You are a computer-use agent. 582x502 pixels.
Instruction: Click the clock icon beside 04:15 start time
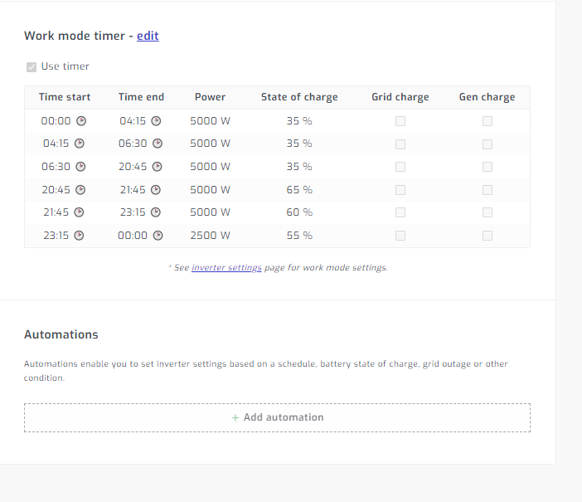80,144
